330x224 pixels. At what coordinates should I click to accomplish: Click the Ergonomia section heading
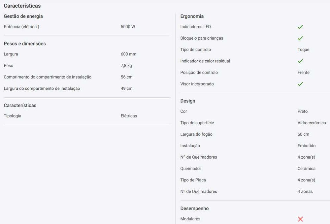pos(192,16)
